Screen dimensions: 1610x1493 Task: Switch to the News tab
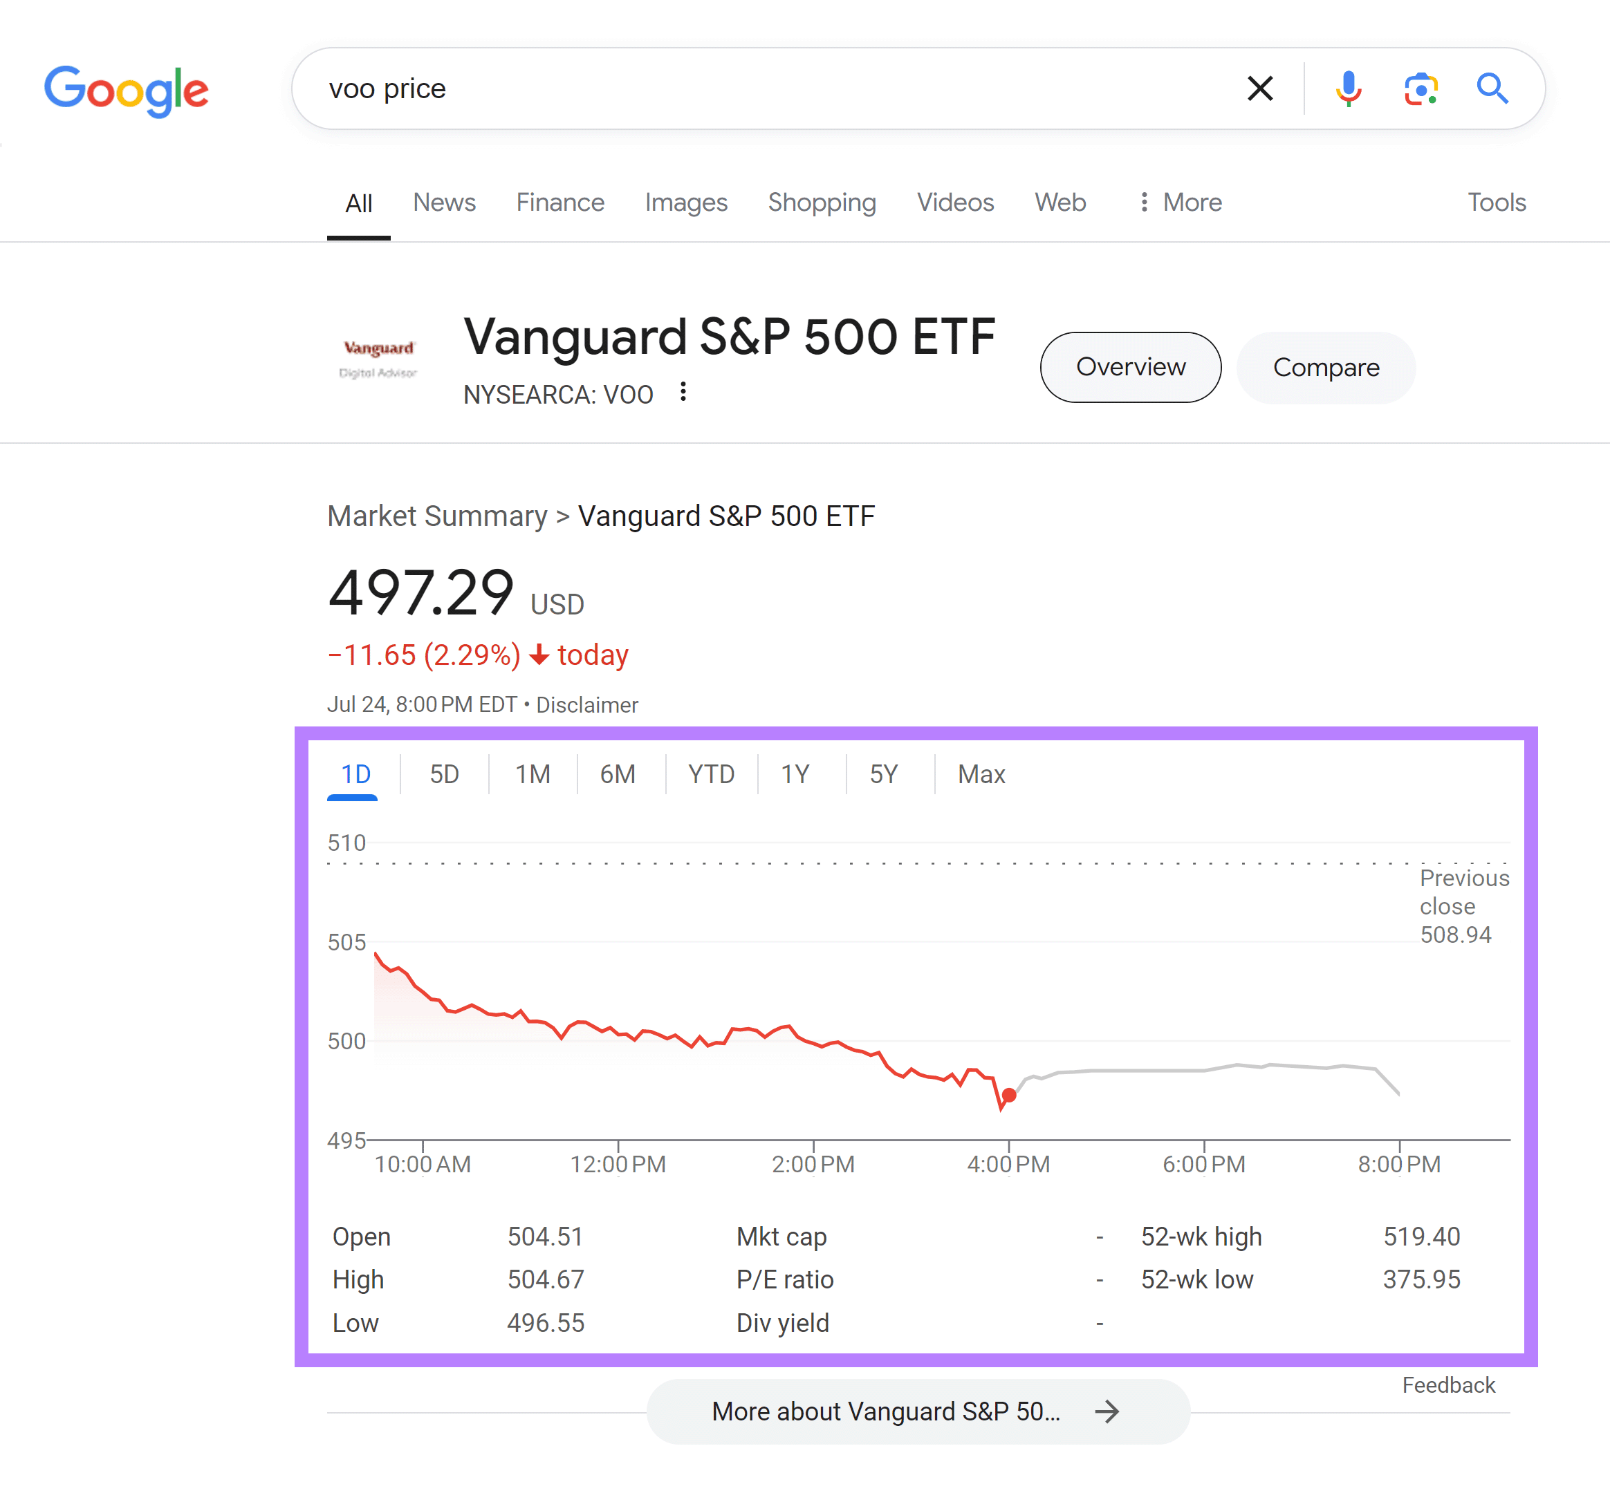[444, 203]
